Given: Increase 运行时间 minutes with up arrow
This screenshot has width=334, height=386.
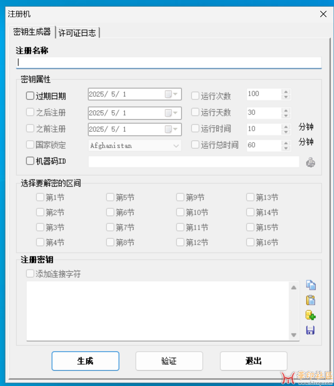Looking at the screenshot, I should 286,126.
